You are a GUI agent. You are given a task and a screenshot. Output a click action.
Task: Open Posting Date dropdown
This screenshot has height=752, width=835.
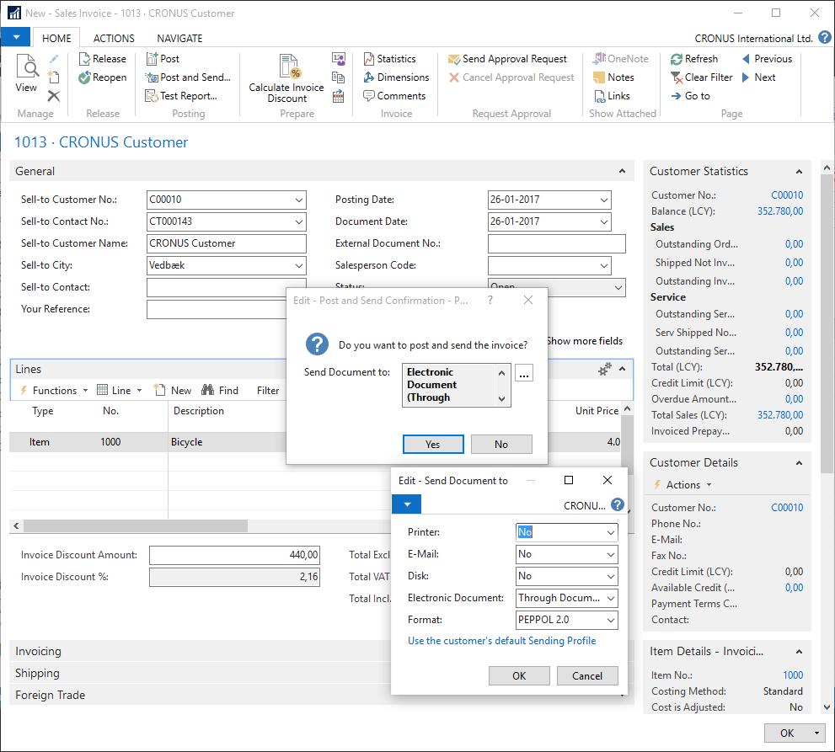tap(604, 200)
